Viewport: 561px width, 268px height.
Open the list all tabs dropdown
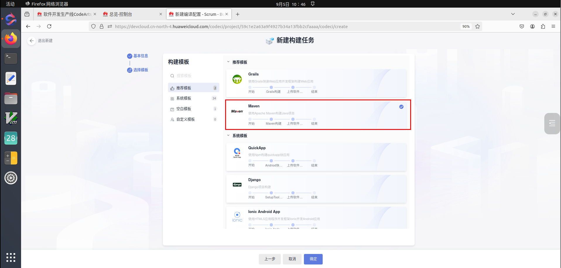(x=513, y=14)
